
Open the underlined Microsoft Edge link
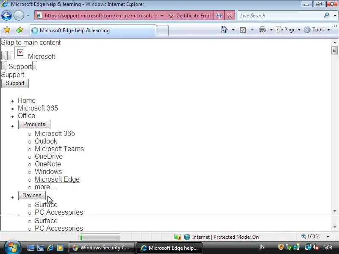click(57, 179)
